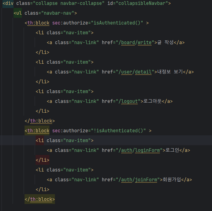Click the /user/detail href path
Image resolution: width=212 pixels, height=211 pixels.
[x=135, y=72]
